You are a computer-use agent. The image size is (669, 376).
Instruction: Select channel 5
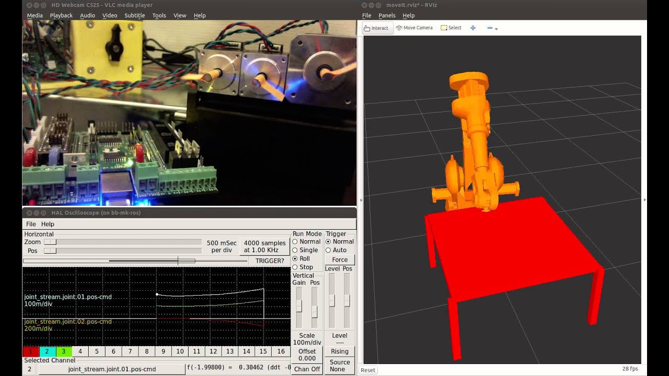(97, 352)
